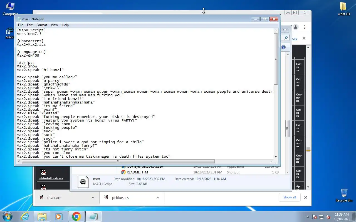Expand rover.acs download options chevron
The width and height of the screenshot is (356, 222).
point(93,198)
